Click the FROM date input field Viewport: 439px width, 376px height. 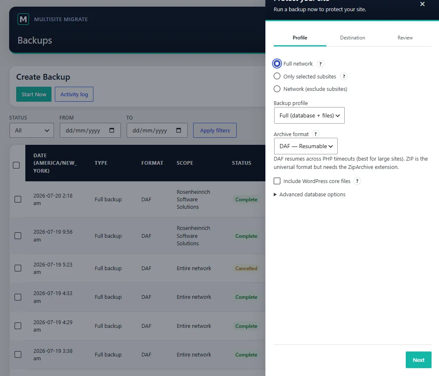click(x=90, y=130)
